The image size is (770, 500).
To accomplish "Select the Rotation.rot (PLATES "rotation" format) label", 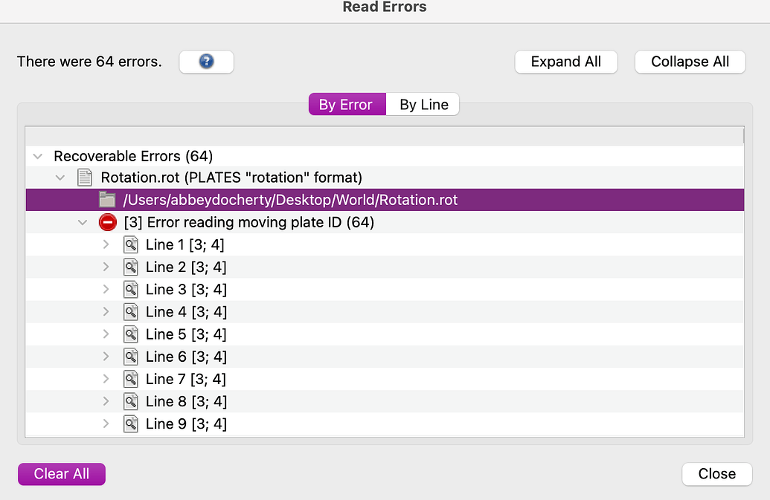I will click(231, 178).
